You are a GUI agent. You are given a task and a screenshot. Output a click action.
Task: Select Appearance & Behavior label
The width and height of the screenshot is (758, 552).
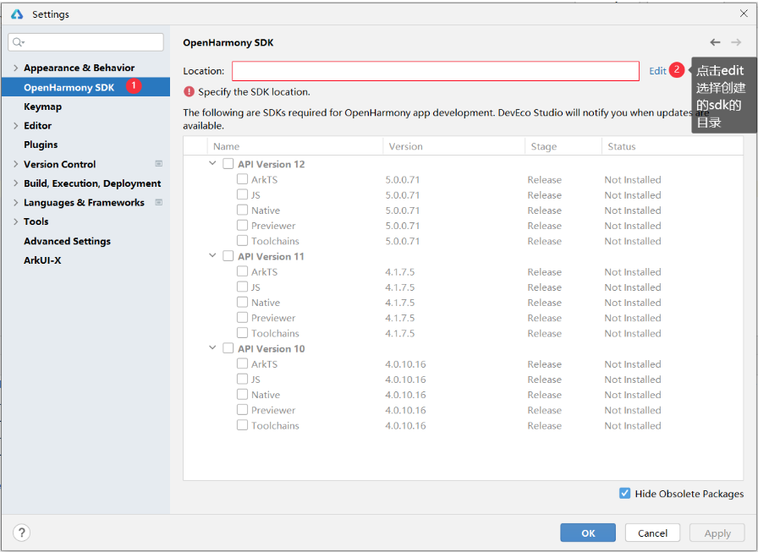(80, 68)
